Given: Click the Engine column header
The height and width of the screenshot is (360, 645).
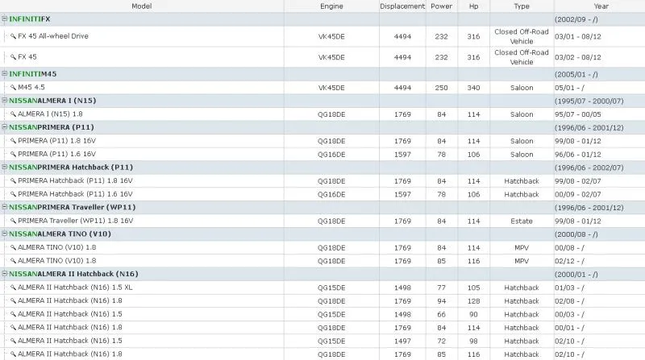Looking at the screenshot, I should pos(331,6).
